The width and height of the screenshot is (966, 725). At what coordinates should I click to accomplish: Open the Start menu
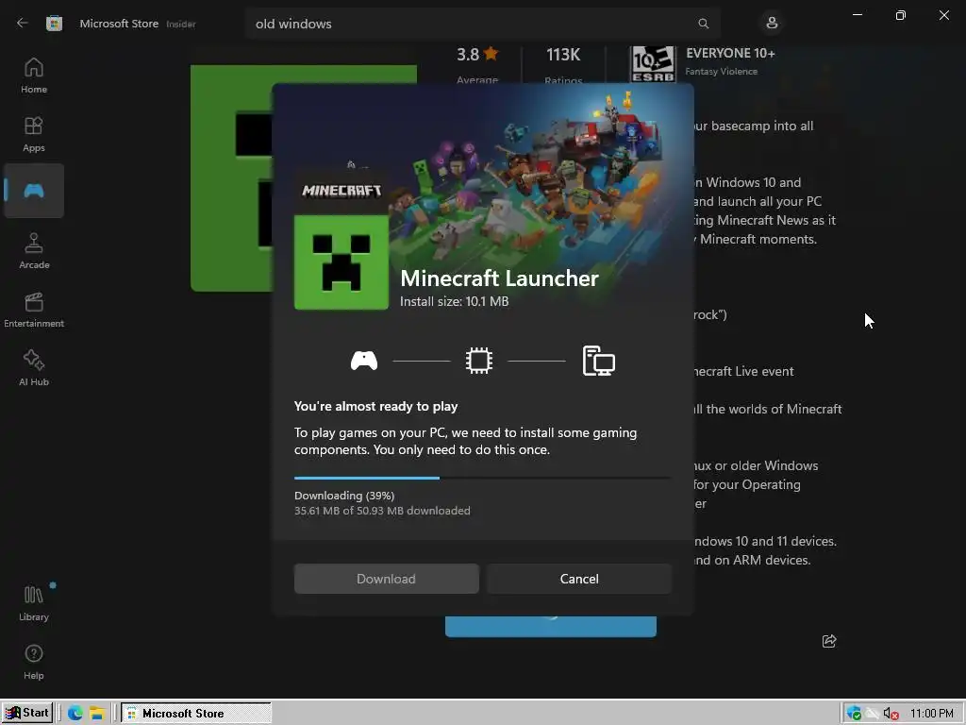point(27,713)
